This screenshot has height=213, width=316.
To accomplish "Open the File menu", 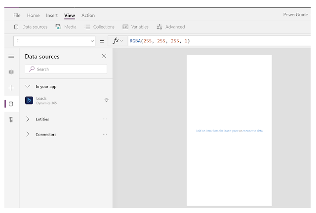I will tap(17, 15).
